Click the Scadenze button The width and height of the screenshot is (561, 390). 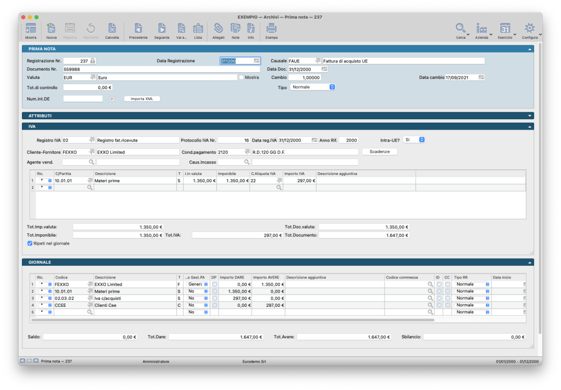coord(380,152)
